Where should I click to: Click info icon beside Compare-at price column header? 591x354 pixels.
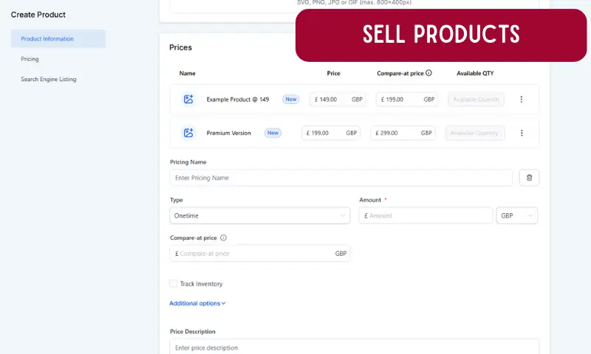[x=428, y=74]
